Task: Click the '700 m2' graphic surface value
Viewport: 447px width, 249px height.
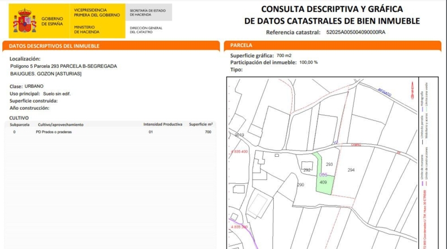Action: (x=284, y=55)
